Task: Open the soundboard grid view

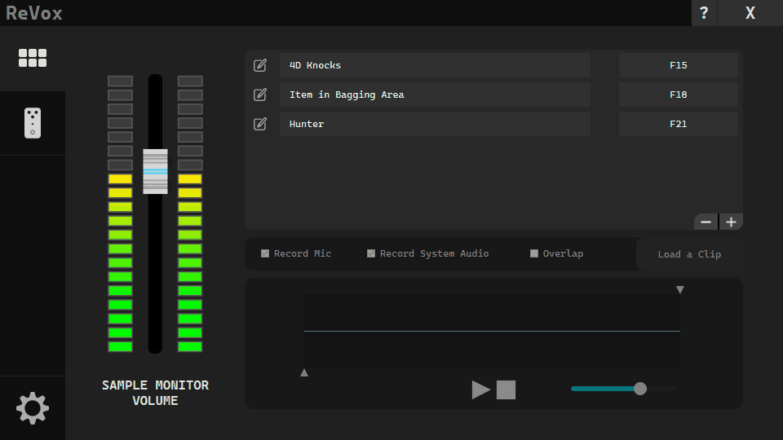Action: coord(33,58)
